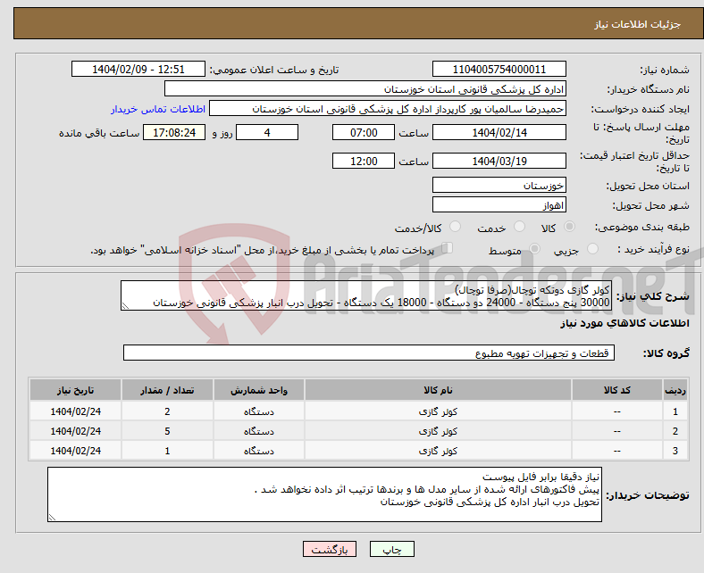Select the کالا/خدمت radio button
Image resolution: width=704 pixels, height=573 pixels.
456,227
